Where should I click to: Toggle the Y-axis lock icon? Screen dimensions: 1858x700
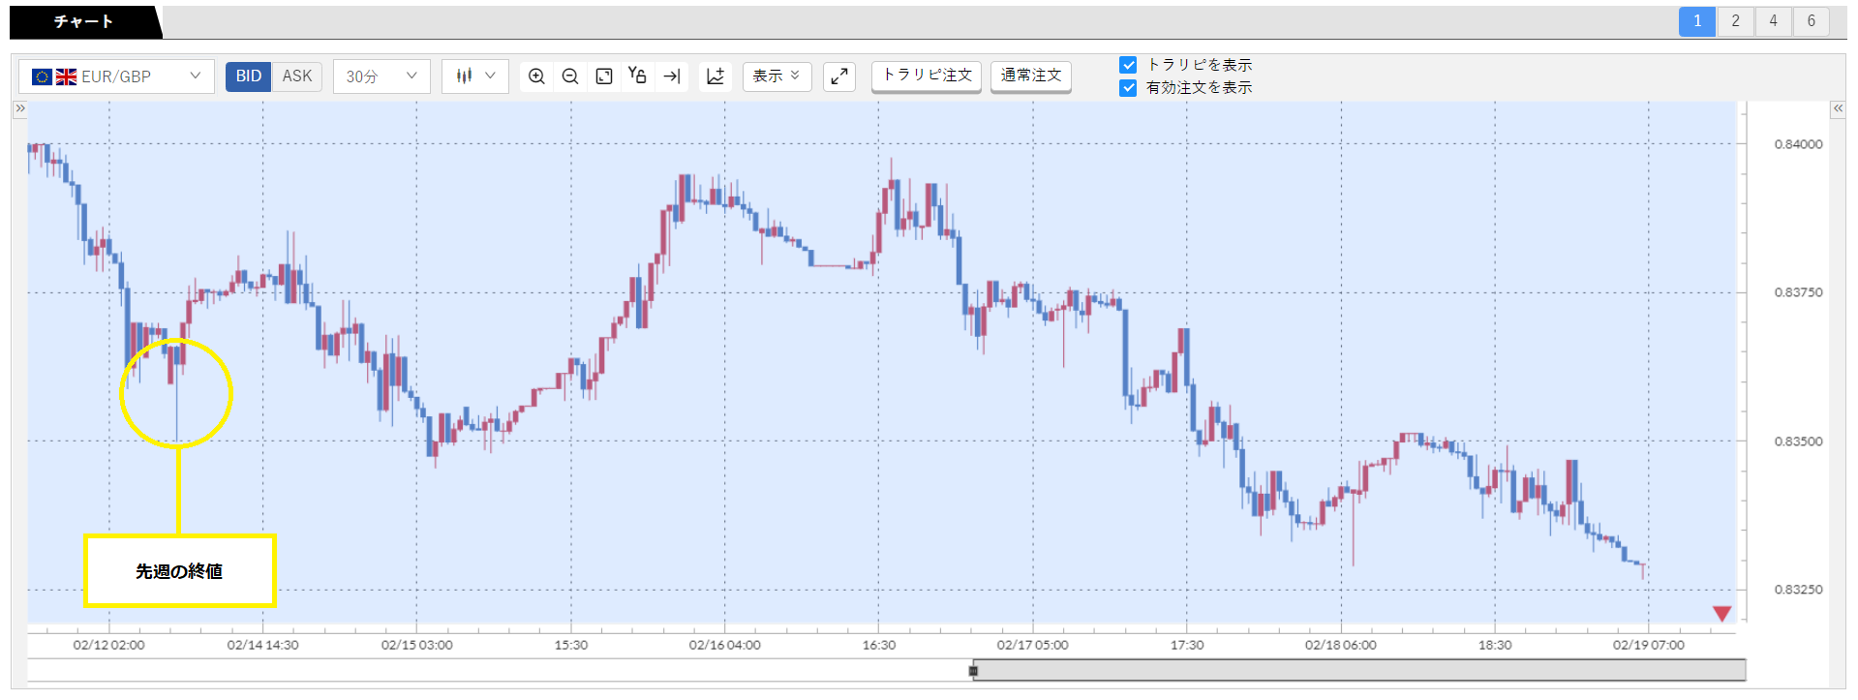click(x=637, y=76)
